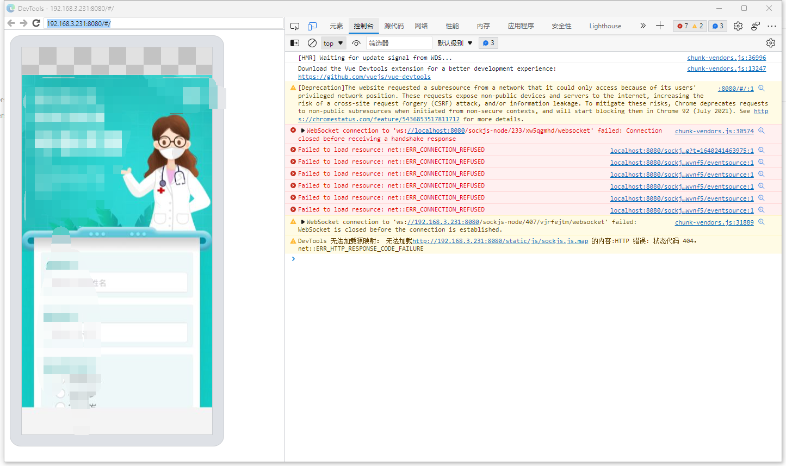The height and width of the screenshot is (466, 786).
Task: Toggle device emulation mode
Action: (x=312, y=26)
